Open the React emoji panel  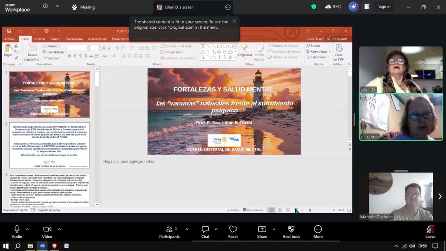click(x=233, y=231)
